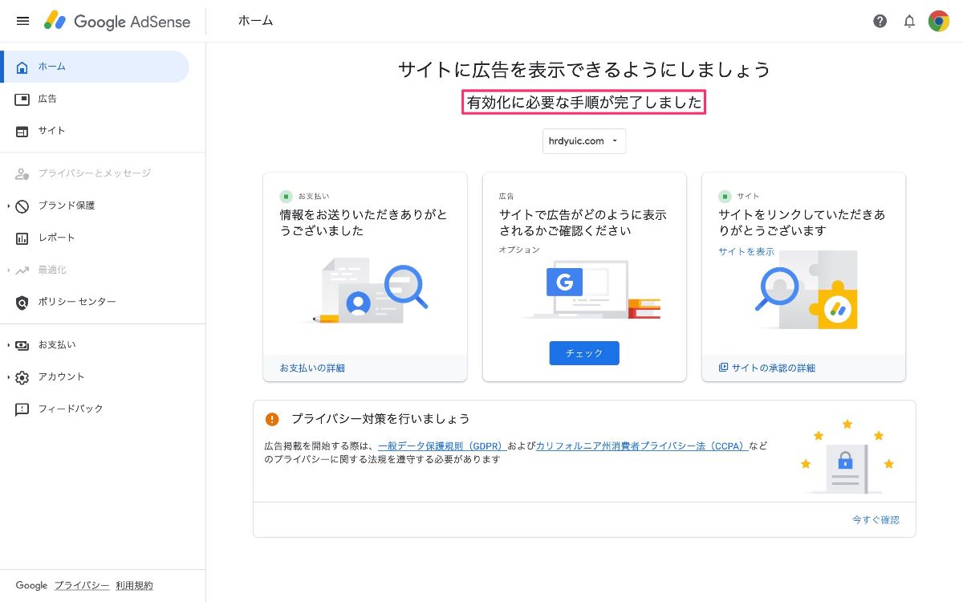Click the ポリシー センター shield icon
Image resolution: width=963 pixels, height=602 pixels.
tap(22, 302)
